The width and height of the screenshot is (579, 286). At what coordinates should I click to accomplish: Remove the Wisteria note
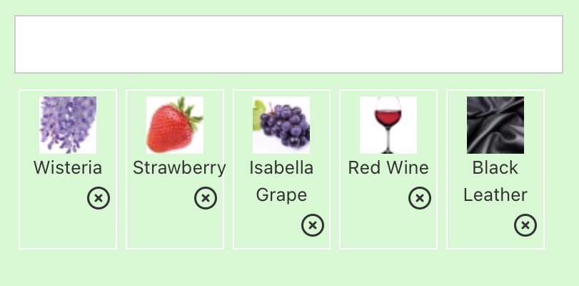pyautogui.click(x=99, y=198)
